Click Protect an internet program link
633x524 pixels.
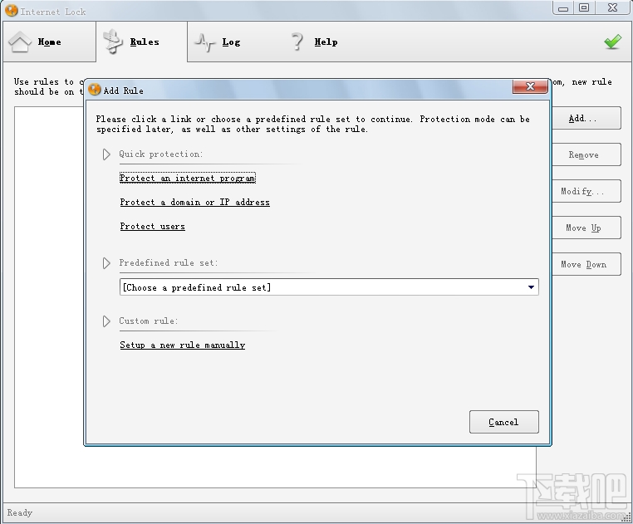(188, 178)
